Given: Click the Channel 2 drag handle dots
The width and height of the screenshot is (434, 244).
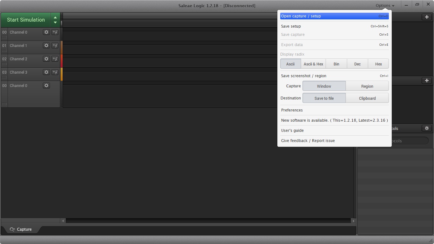Looking at the screenshot, I should [x=4, y=64].
